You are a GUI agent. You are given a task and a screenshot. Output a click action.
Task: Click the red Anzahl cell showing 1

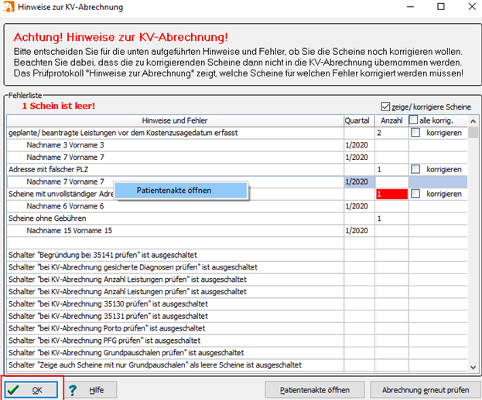click(391, 194)
